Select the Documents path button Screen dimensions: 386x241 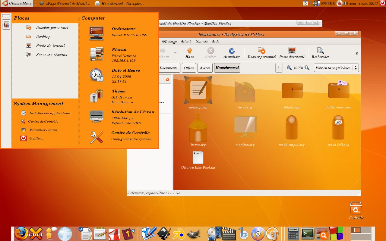point(169,68)
